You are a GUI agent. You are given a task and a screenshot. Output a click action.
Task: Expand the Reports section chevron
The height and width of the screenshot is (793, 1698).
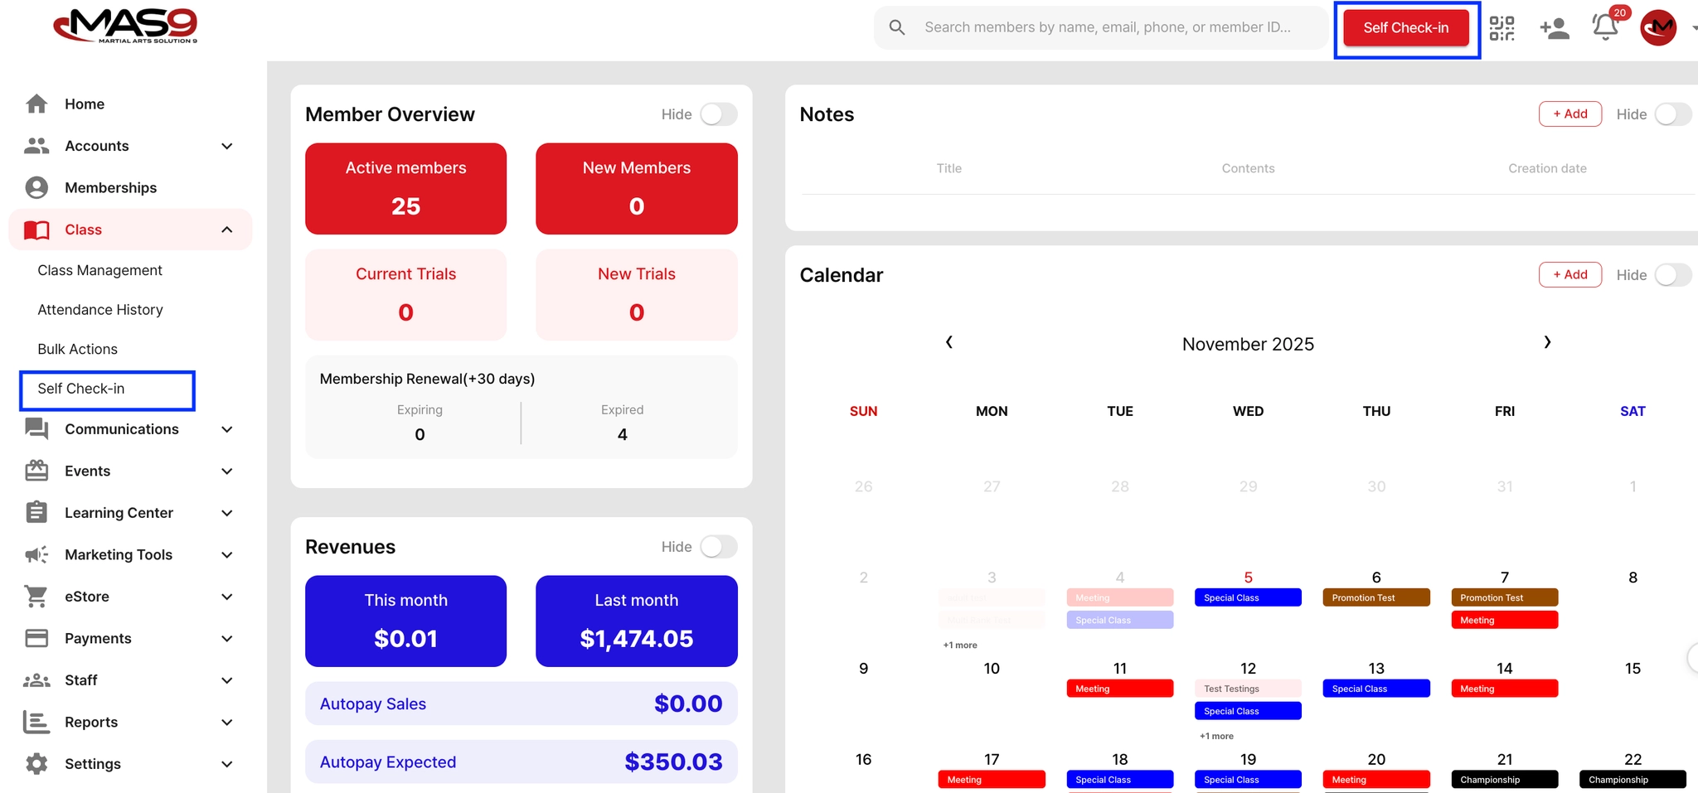pyautogui.click(x=227, y=723)
